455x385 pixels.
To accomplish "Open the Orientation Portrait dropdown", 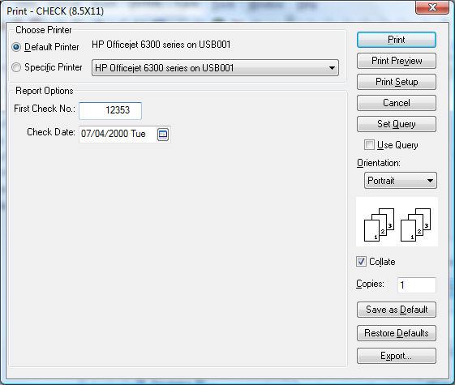I will pos(401,181).
